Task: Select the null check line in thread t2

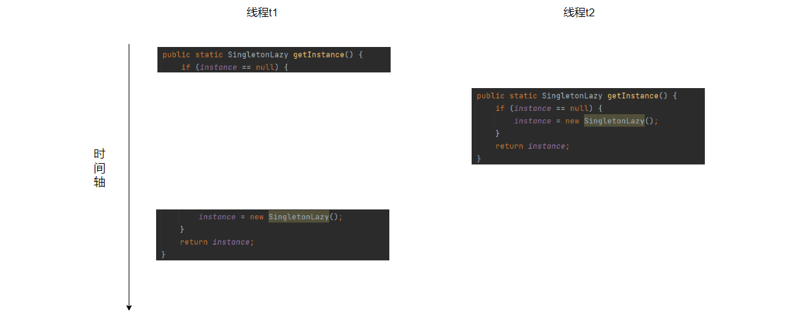Action: tap(549, 108)
